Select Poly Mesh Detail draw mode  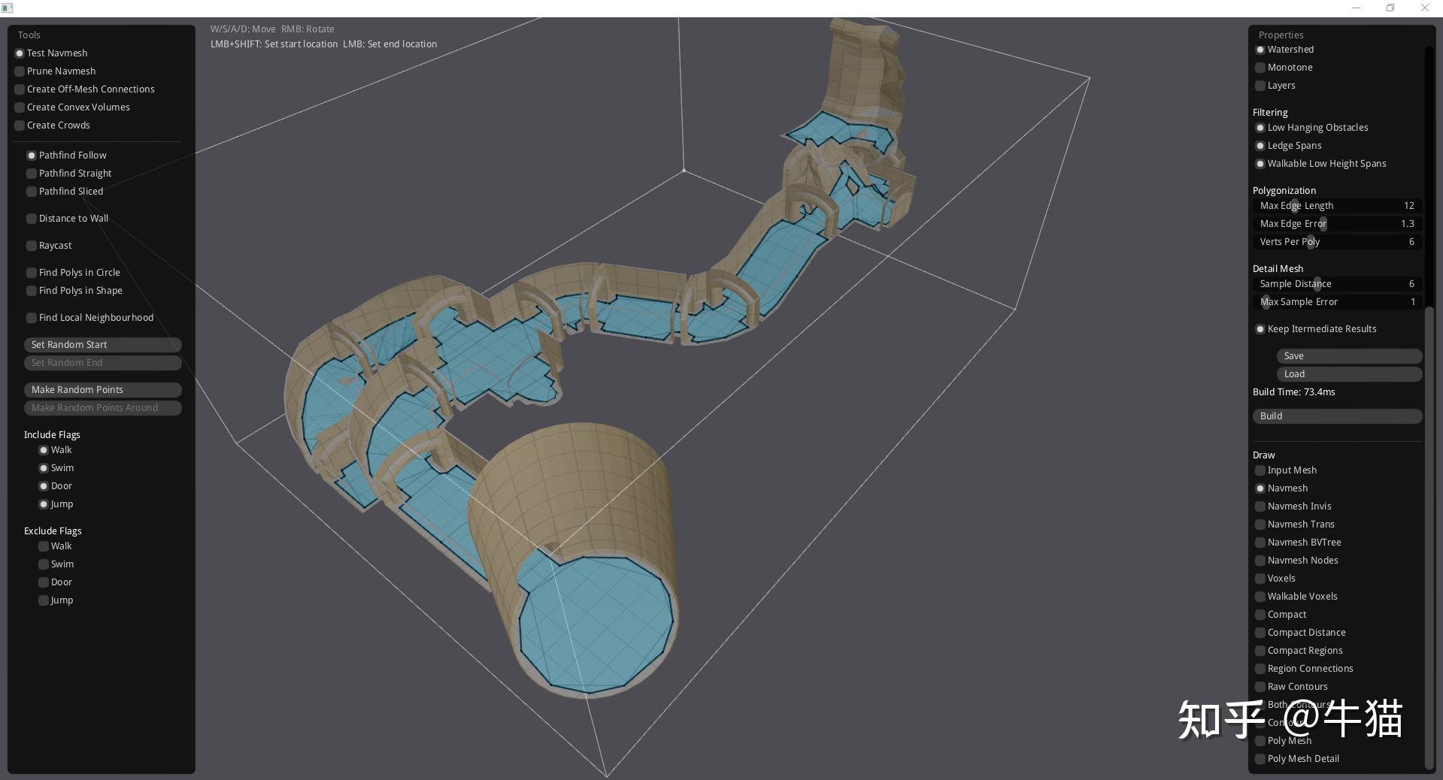pos(1261,759)
